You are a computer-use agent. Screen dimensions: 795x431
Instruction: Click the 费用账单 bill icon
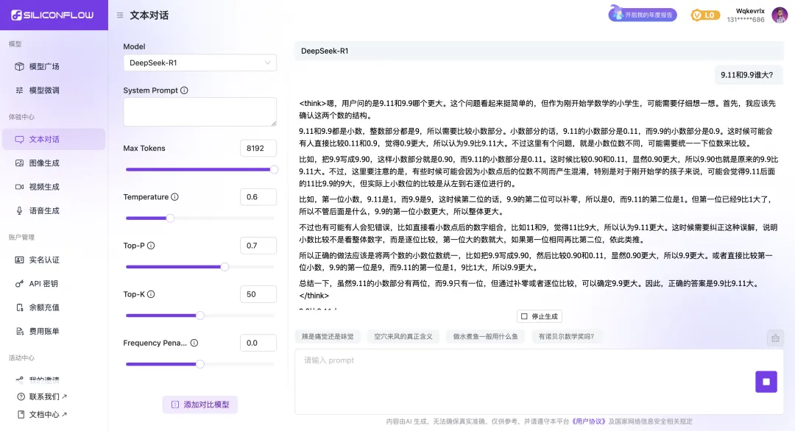(x=19, y=331)
